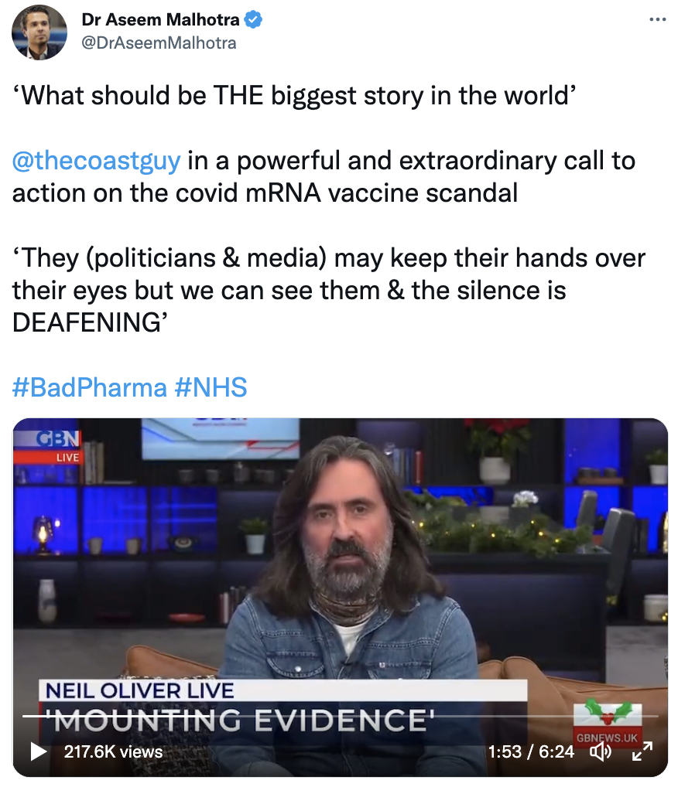
Task: Click the NEIL OLIVER LIVE banner
Action: (x=140, y=690)
